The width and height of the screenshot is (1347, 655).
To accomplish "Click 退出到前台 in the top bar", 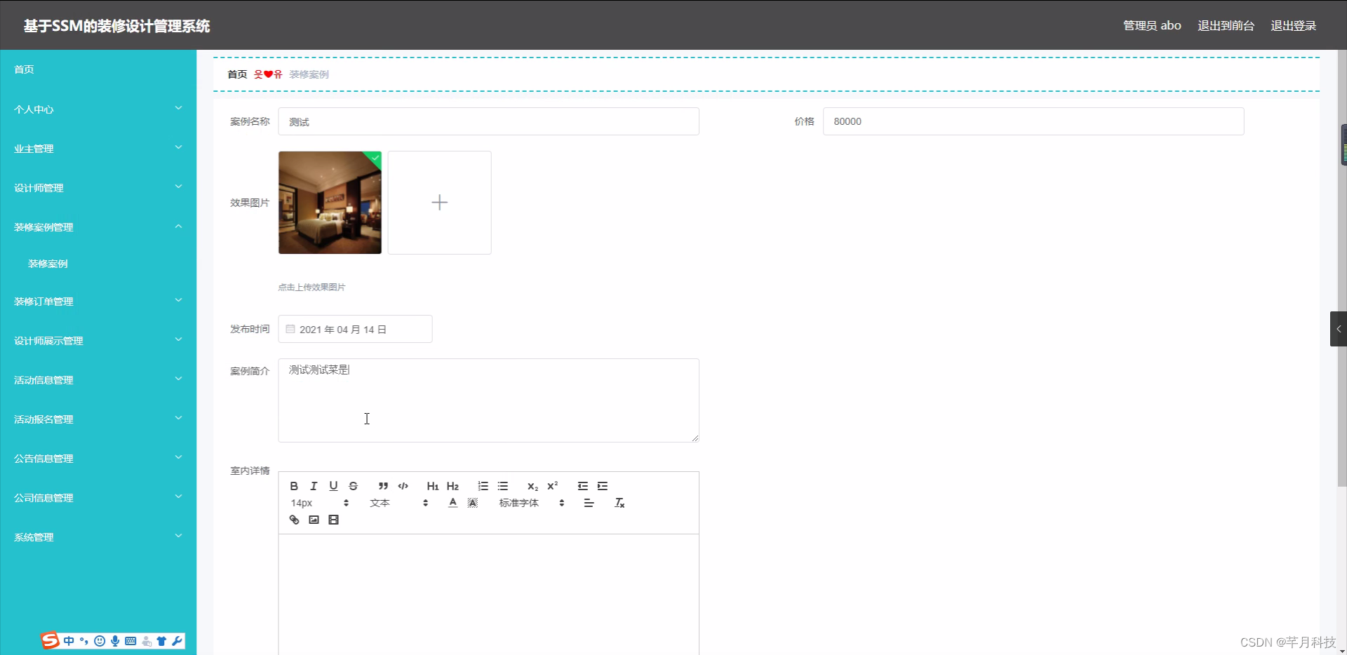I will [x=1225, y=25].
